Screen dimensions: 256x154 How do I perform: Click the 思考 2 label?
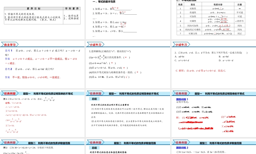8,69
